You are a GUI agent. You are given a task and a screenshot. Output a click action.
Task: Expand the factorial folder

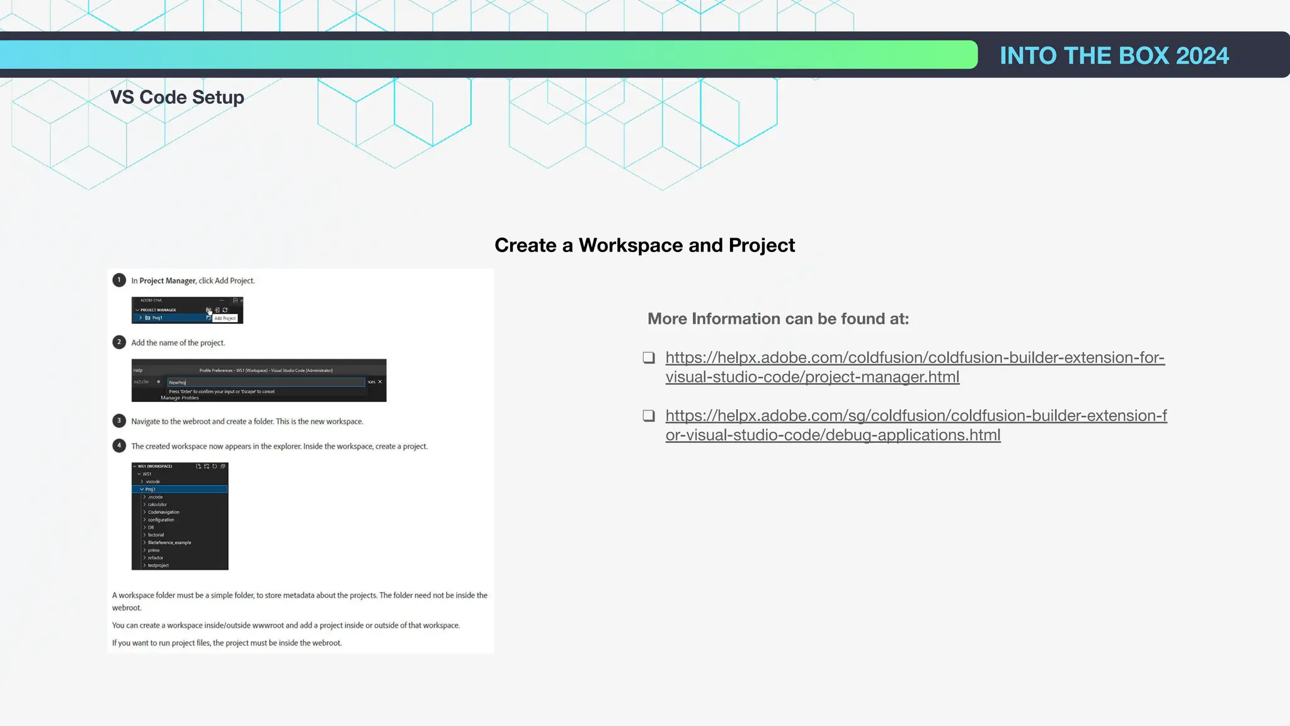pyautogui.click(x=144, y=535)
